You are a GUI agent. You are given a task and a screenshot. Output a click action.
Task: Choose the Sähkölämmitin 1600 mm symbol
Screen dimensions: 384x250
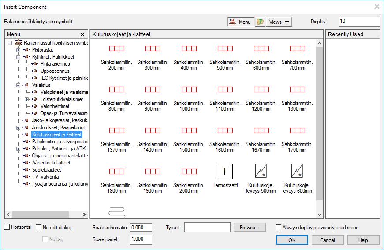[x=225, y=131]
